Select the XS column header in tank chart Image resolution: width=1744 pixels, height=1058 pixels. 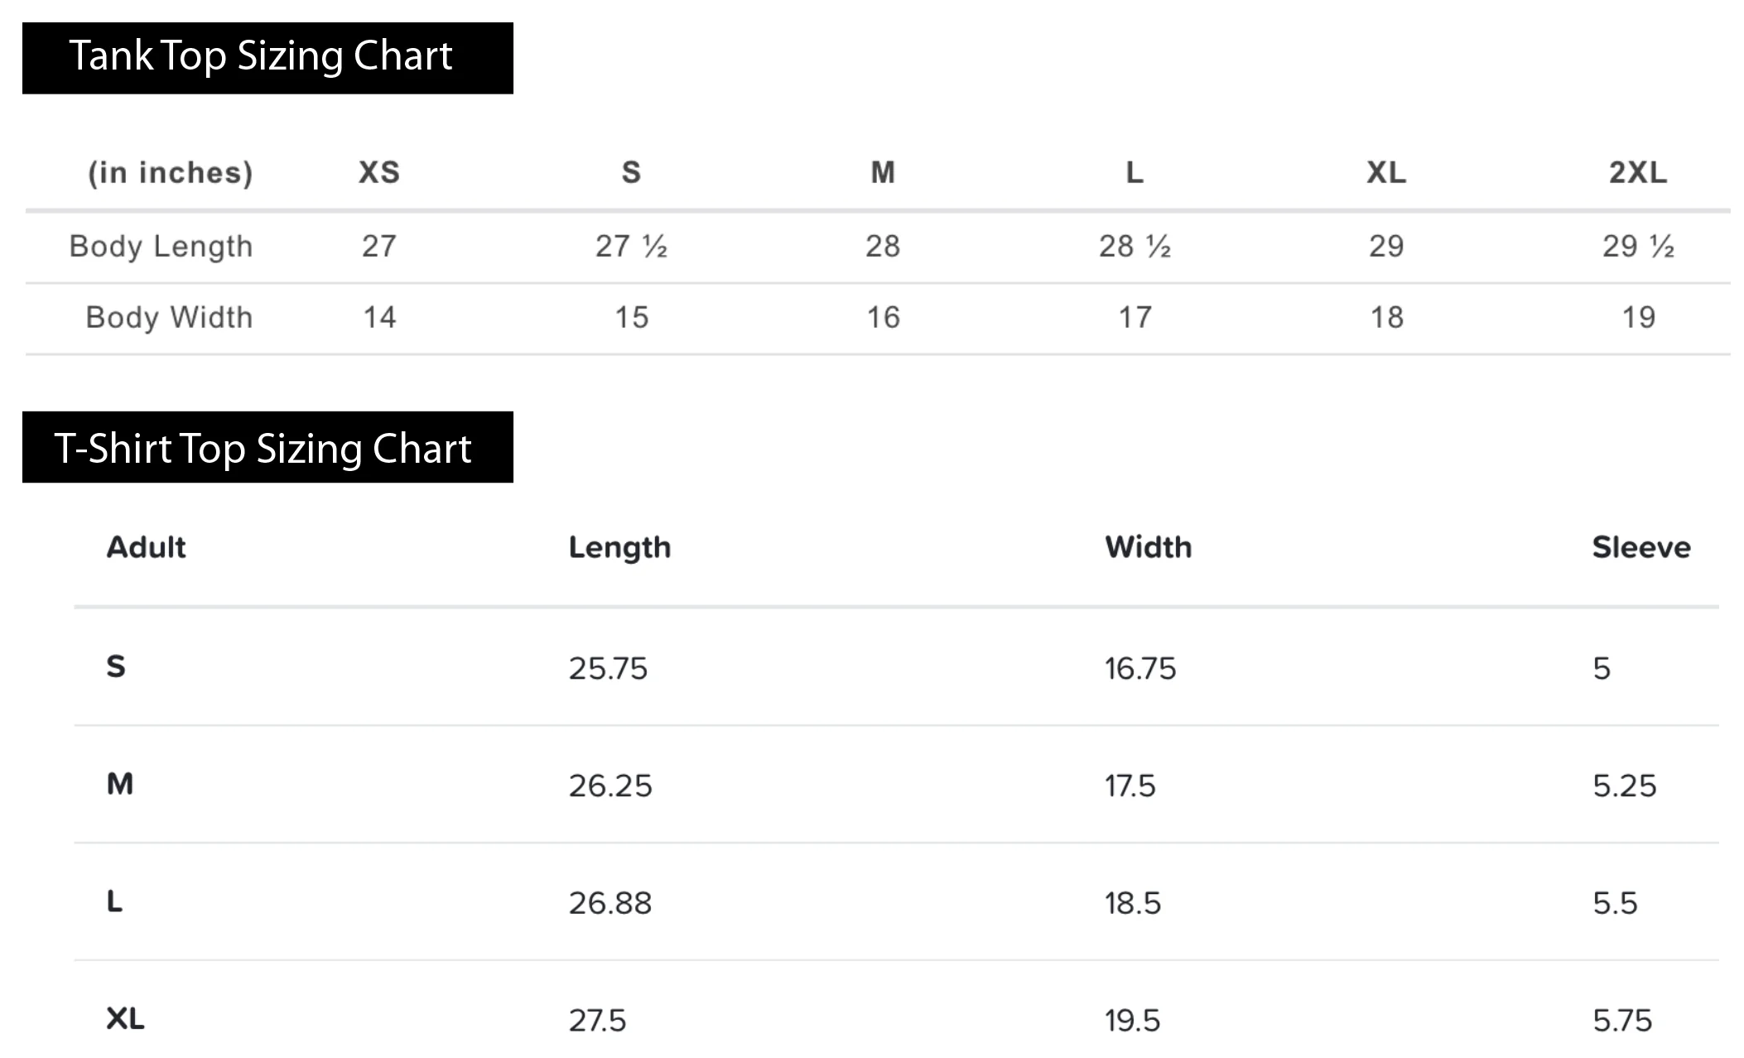pos(379,172)
